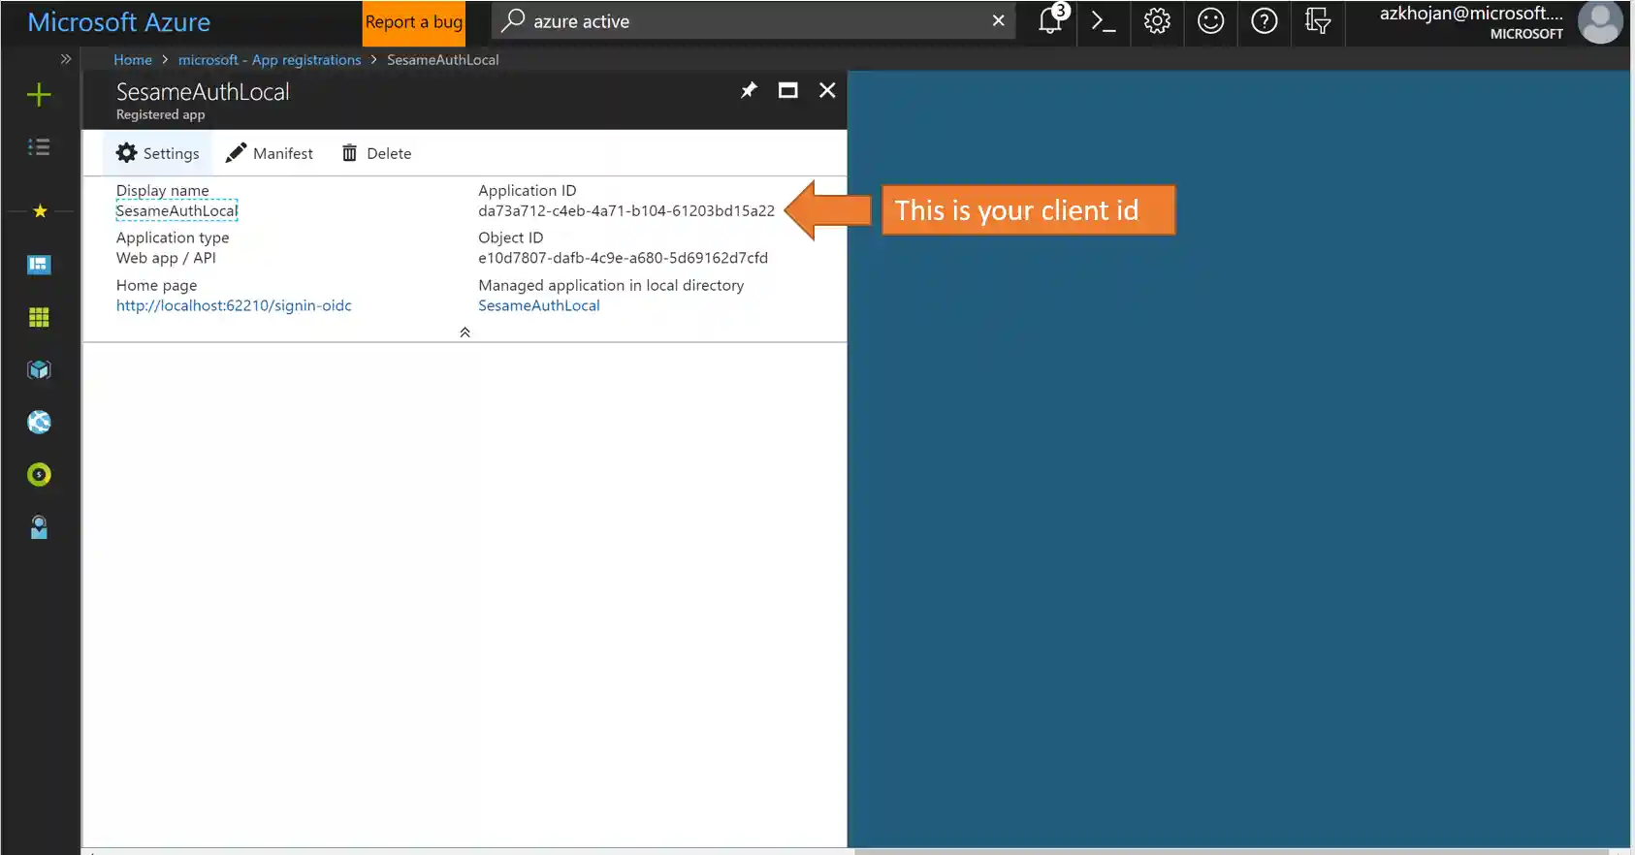Open the last sidebar icon with the person badge
Screen dimensions: 1635x855
point(39,527)
